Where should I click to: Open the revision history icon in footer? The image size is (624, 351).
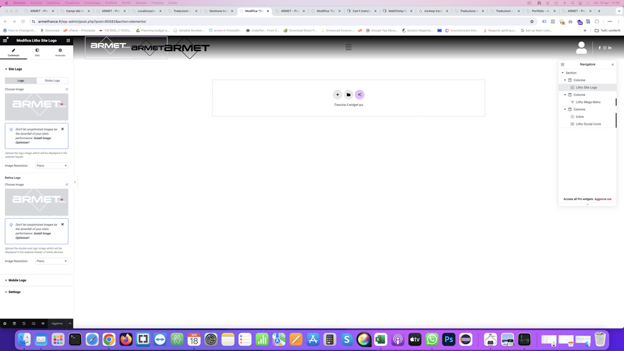[x=24, y=324]
